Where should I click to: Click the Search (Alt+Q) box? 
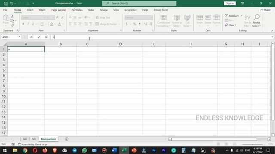139,3
